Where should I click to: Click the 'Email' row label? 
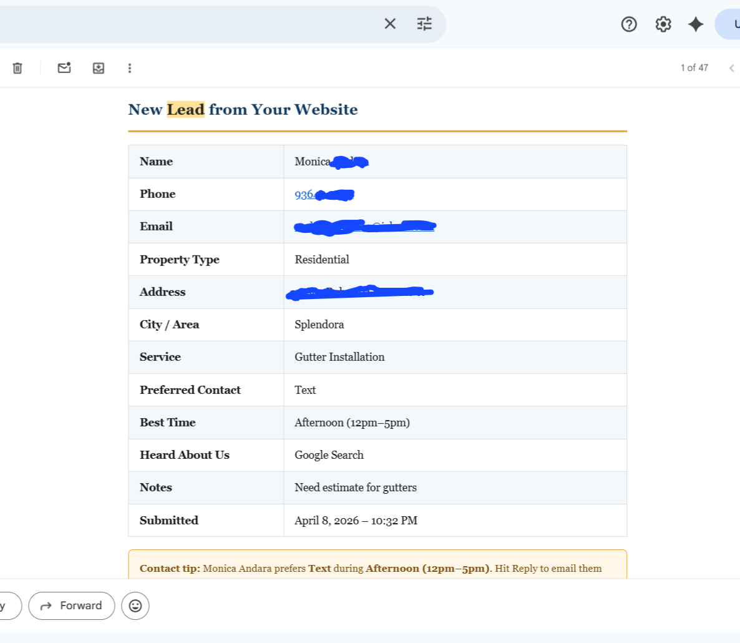coord(156,227)
